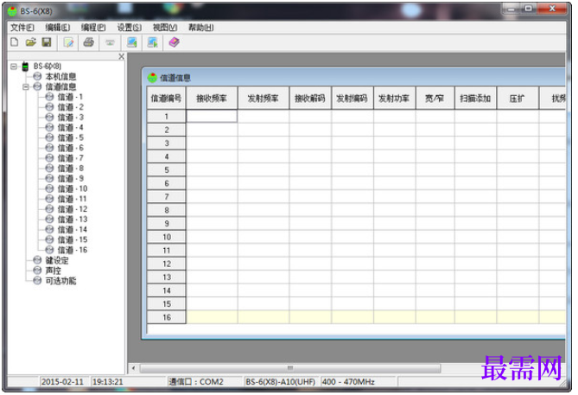Open the 编辑(E) menu

(58, 28)
